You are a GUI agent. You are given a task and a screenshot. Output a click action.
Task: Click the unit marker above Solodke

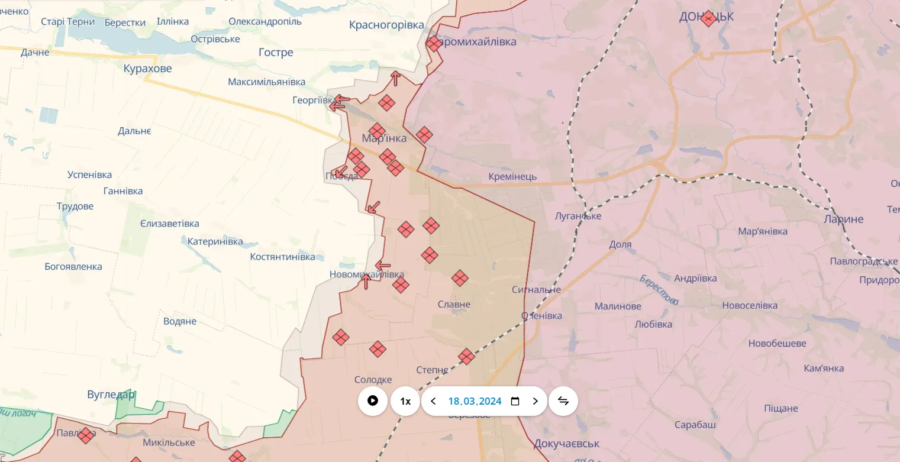[x=378, y=349]
